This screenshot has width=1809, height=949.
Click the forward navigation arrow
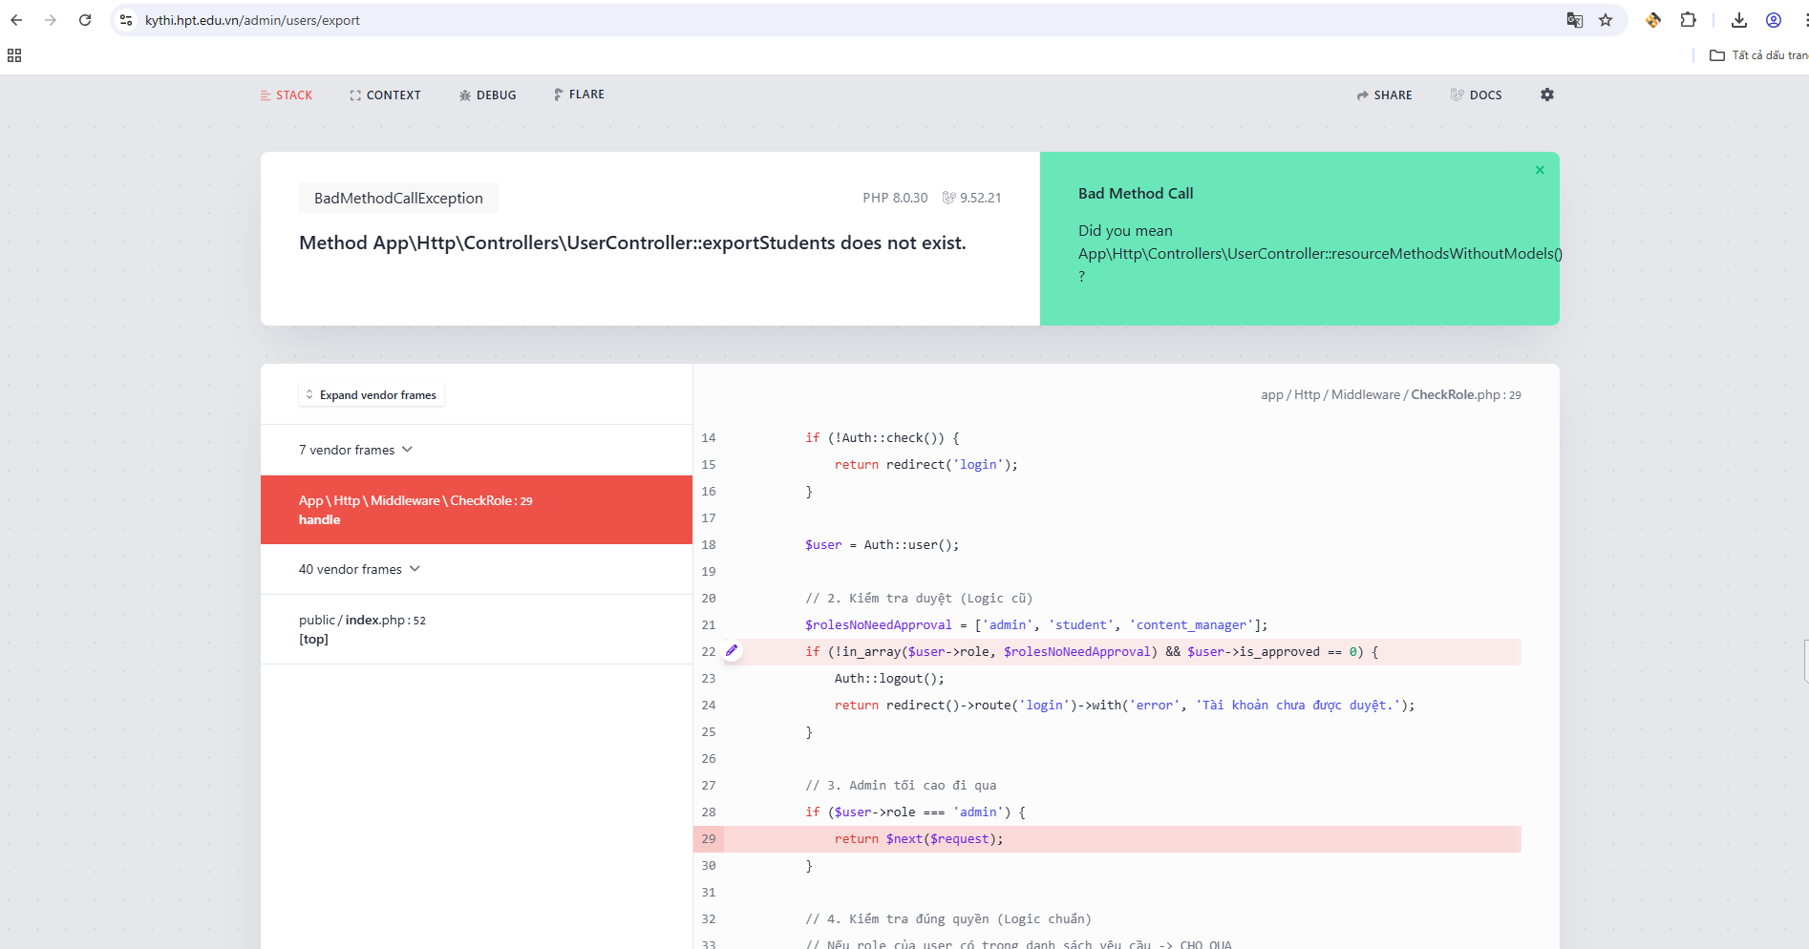(51, 20)
